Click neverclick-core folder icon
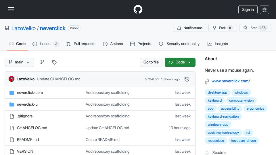This screenshot has width=276, height=155. (x=12, y=93)
